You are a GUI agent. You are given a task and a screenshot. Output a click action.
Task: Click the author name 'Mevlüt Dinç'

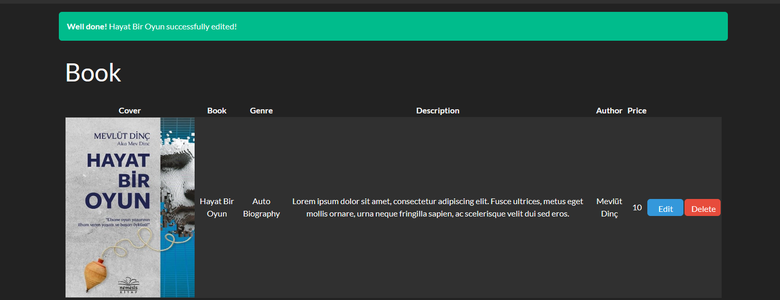pos(609,207)
